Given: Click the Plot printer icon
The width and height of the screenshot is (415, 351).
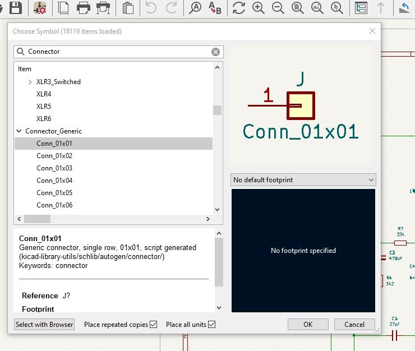Looking at the screenshot, I should coord(103,8).
